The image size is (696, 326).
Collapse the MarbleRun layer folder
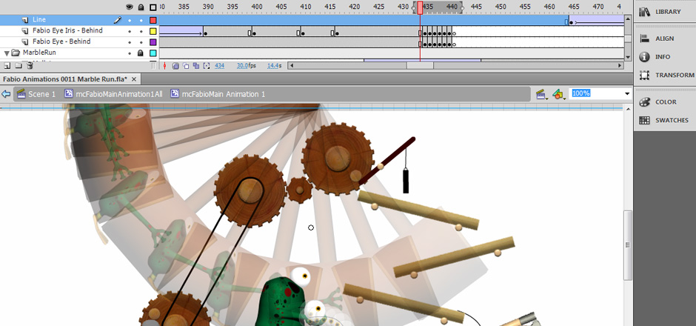pos(7,53)
